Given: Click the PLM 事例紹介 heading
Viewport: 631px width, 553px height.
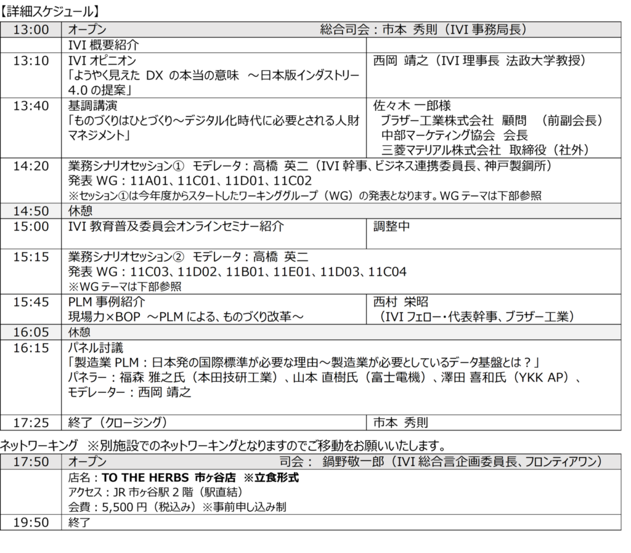Looking at the screenshot, I should coord(107,302).
